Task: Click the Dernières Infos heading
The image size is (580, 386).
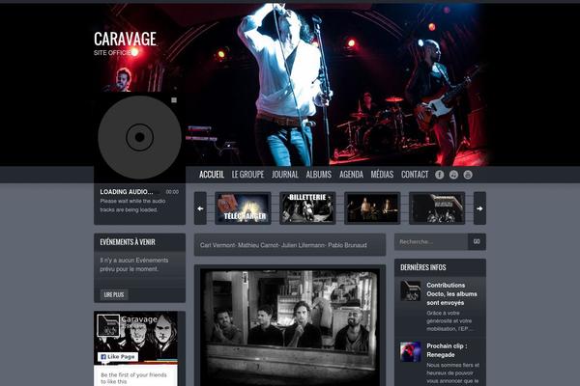Action: point(423,267)
